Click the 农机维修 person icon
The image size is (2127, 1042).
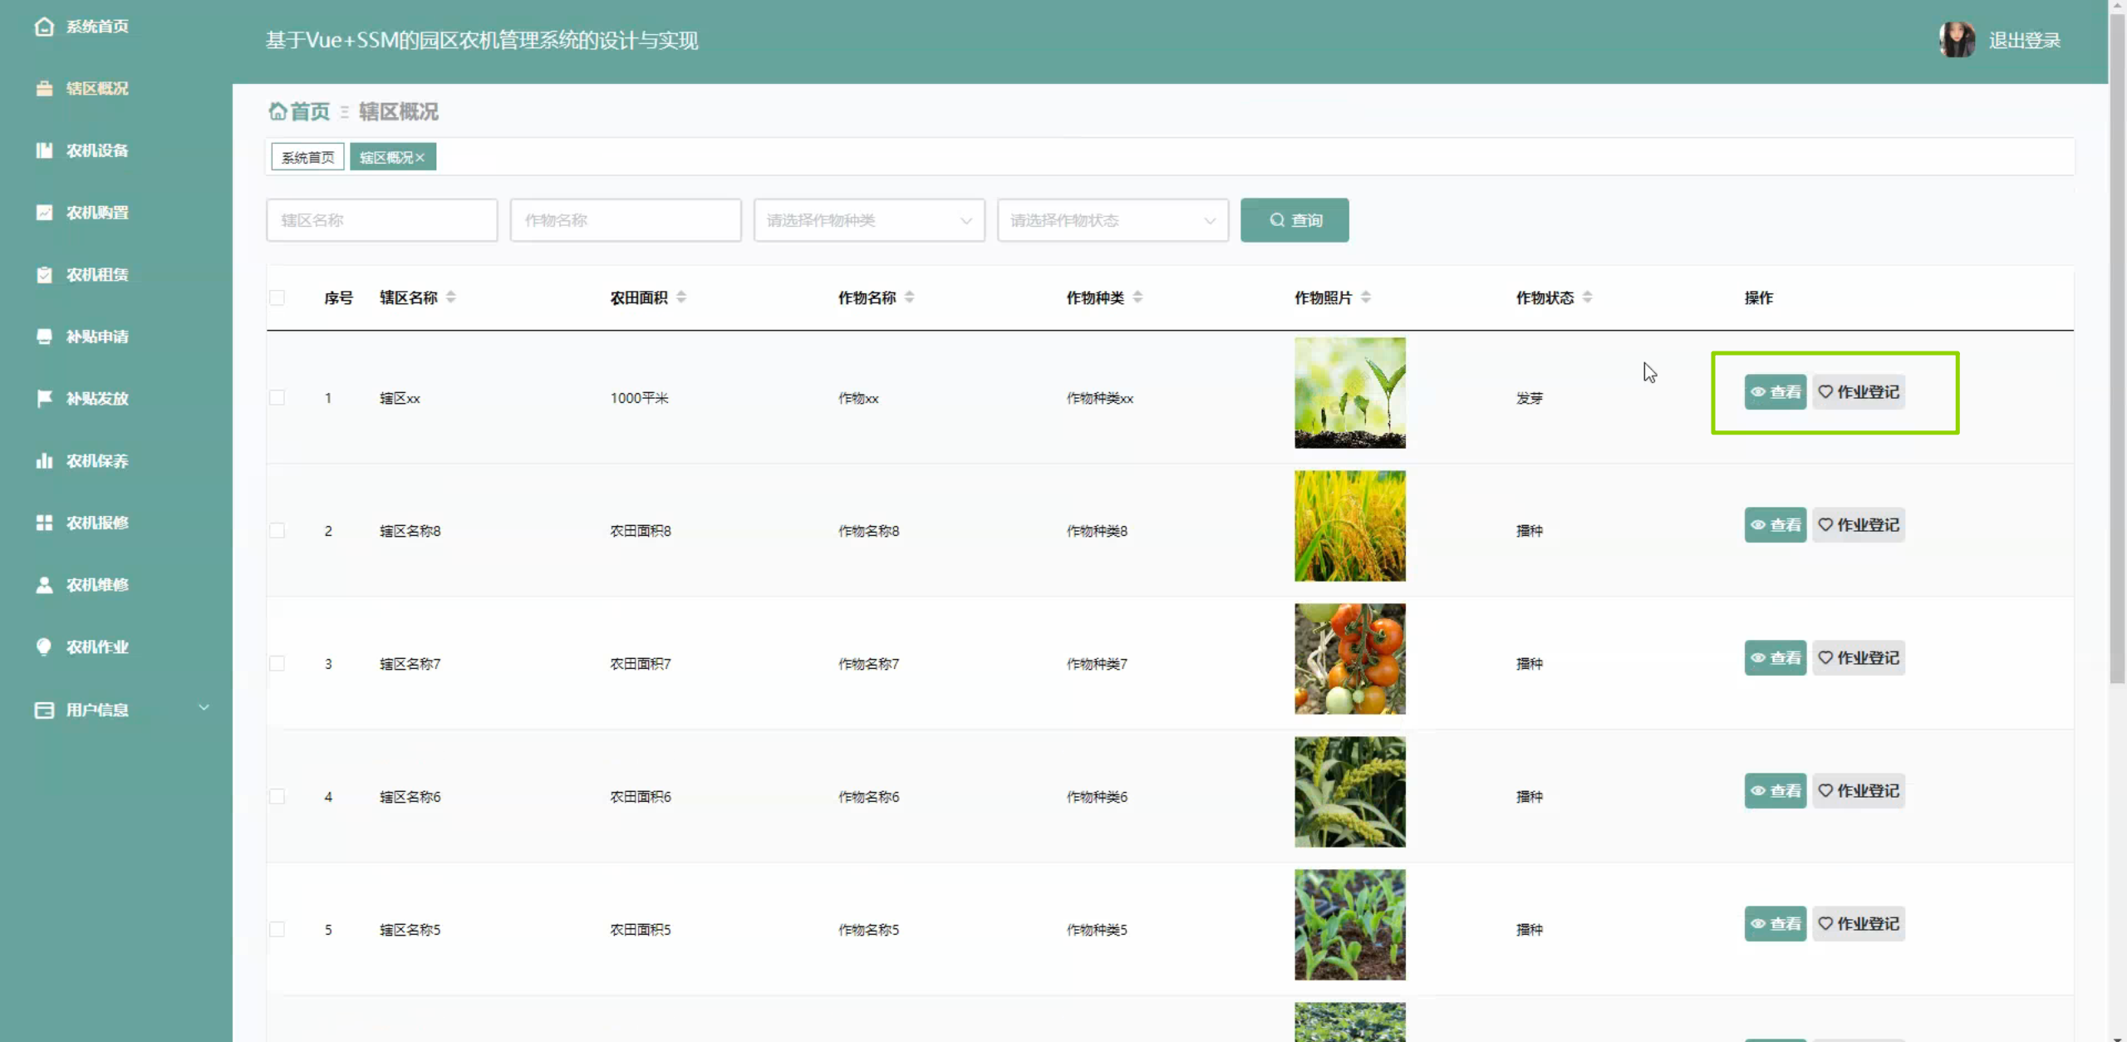pos(44,585)
